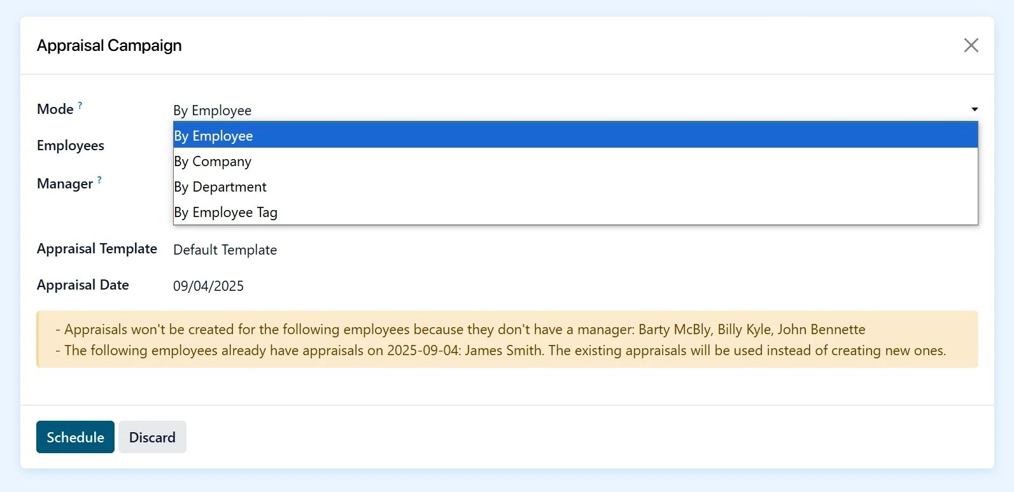Close the Appraisal Campaign dialog
The height and width of the screenshot is (492, 1014).
click(x=971, y=45)
